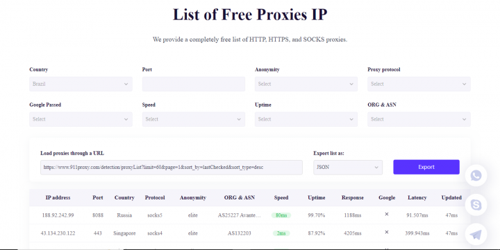Click Google failed X mark for 43.134.230.122
Screen dimensions: 500x250
tap(387, 233)
